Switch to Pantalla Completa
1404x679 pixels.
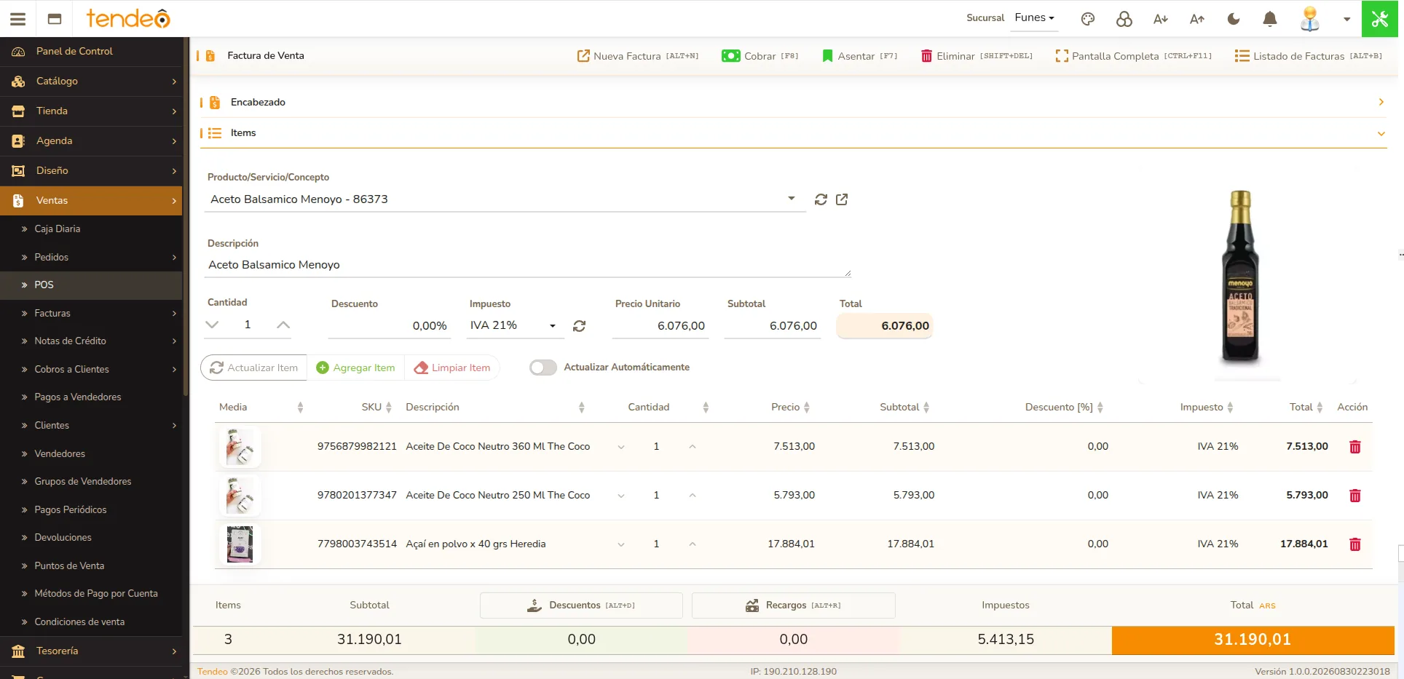[x=1134, y=56]
